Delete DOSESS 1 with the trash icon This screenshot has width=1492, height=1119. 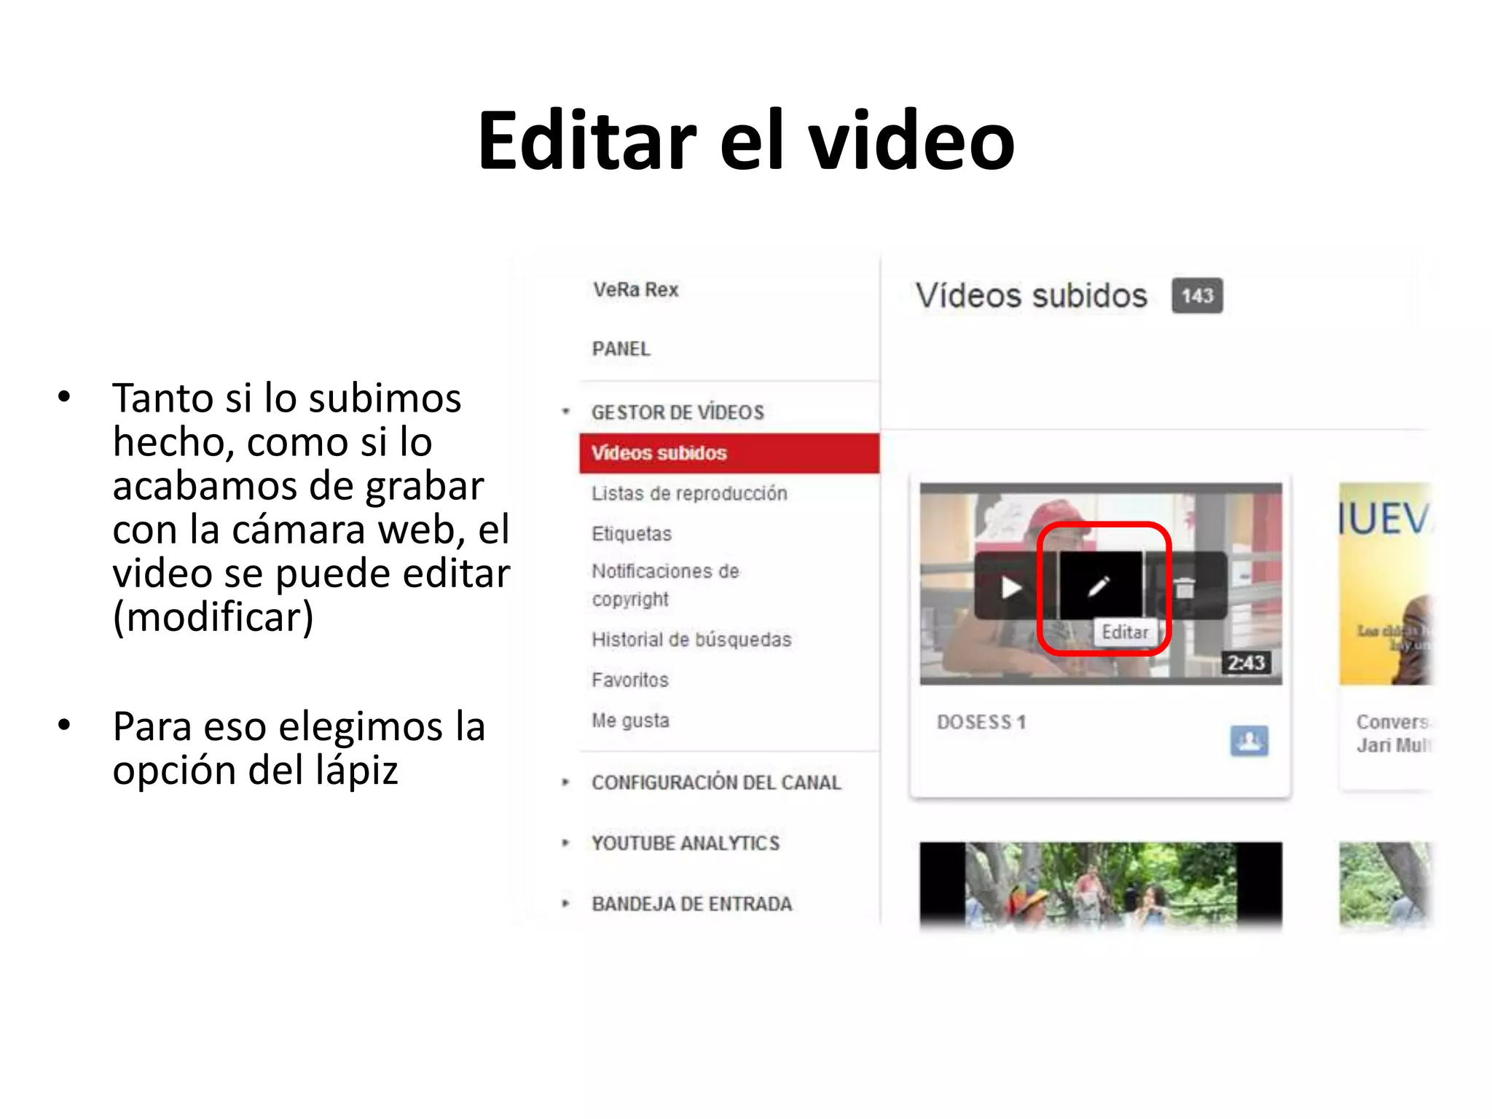click(x=1185, y=587)
